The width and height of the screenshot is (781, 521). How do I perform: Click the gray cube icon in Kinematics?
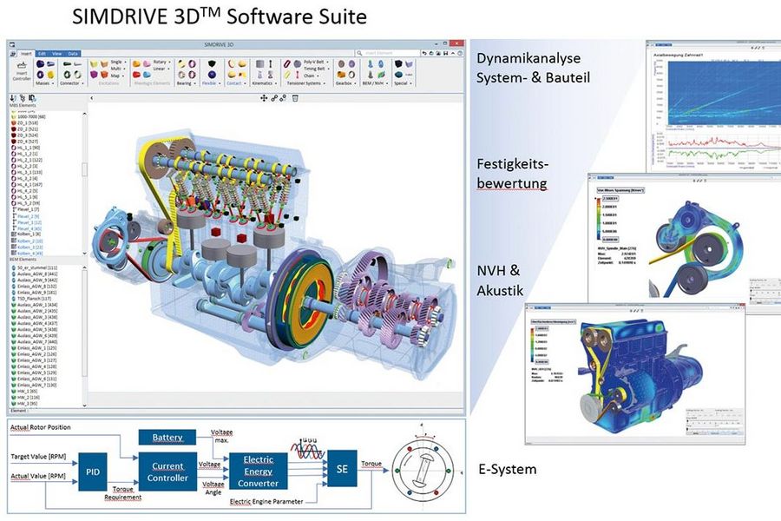coord(260,63)
